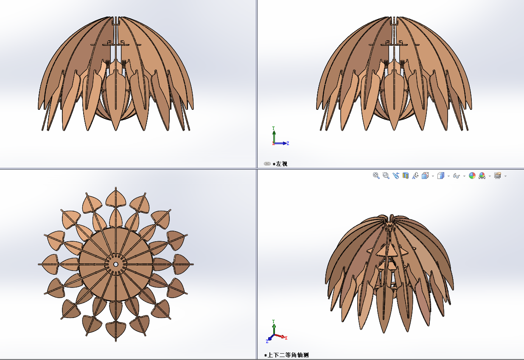
Task: Select the Zoom to Area tool
Action: (x=386, y=176)
